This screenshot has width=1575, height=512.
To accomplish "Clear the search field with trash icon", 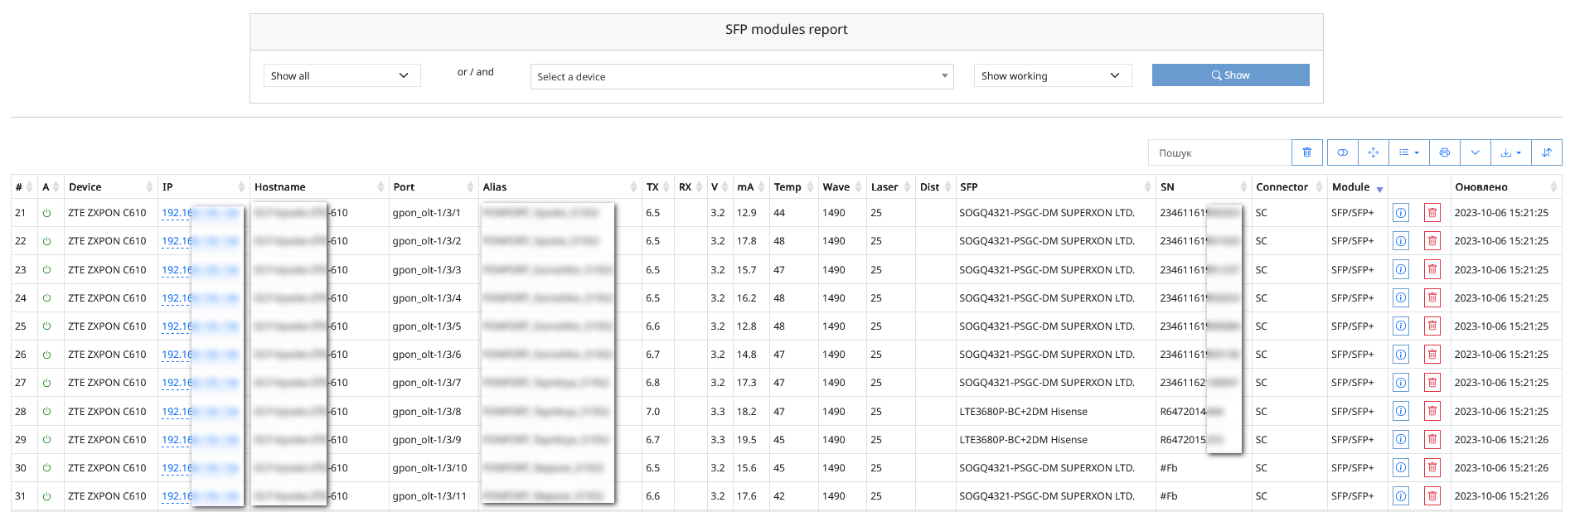I will [1307, 152].
